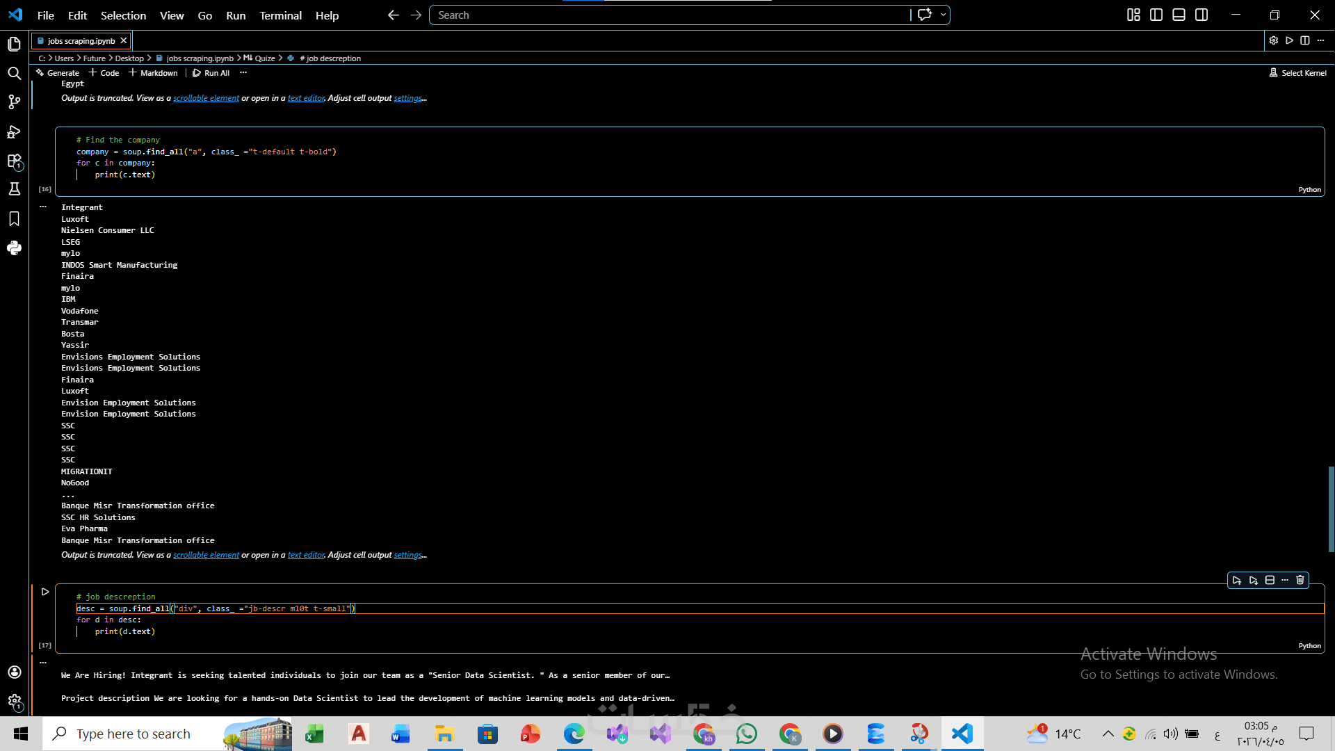The width and height of the screenshot is (1335, 751).
Task: Open the Explorer view in activity bar
Action: (x=14, y=45)
